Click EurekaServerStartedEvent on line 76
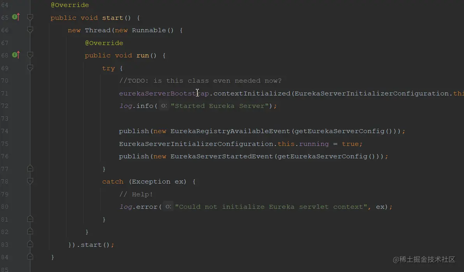464x272 pixels. 221,156
